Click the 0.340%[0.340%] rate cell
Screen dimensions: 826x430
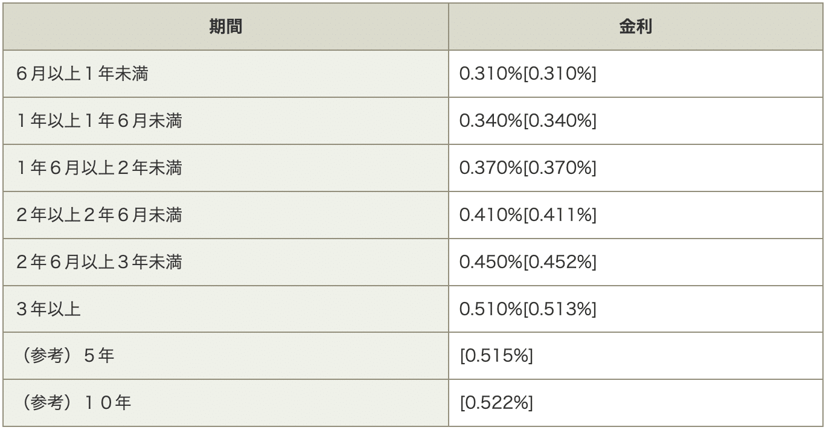click(x=528, y=121)
